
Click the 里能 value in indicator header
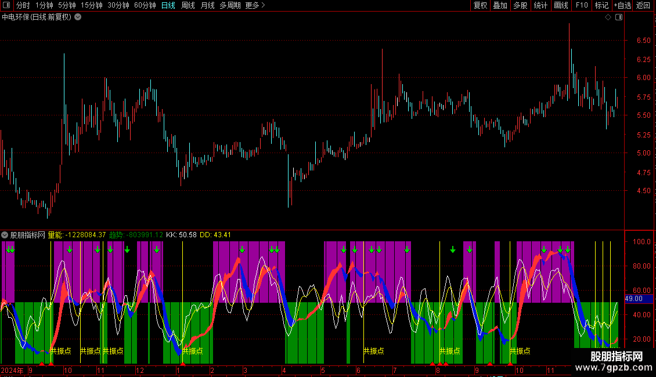[x=77, y=235]
